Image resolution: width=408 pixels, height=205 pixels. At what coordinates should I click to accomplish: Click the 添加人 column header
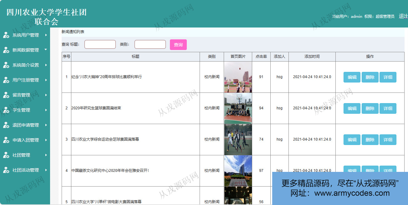279,57
